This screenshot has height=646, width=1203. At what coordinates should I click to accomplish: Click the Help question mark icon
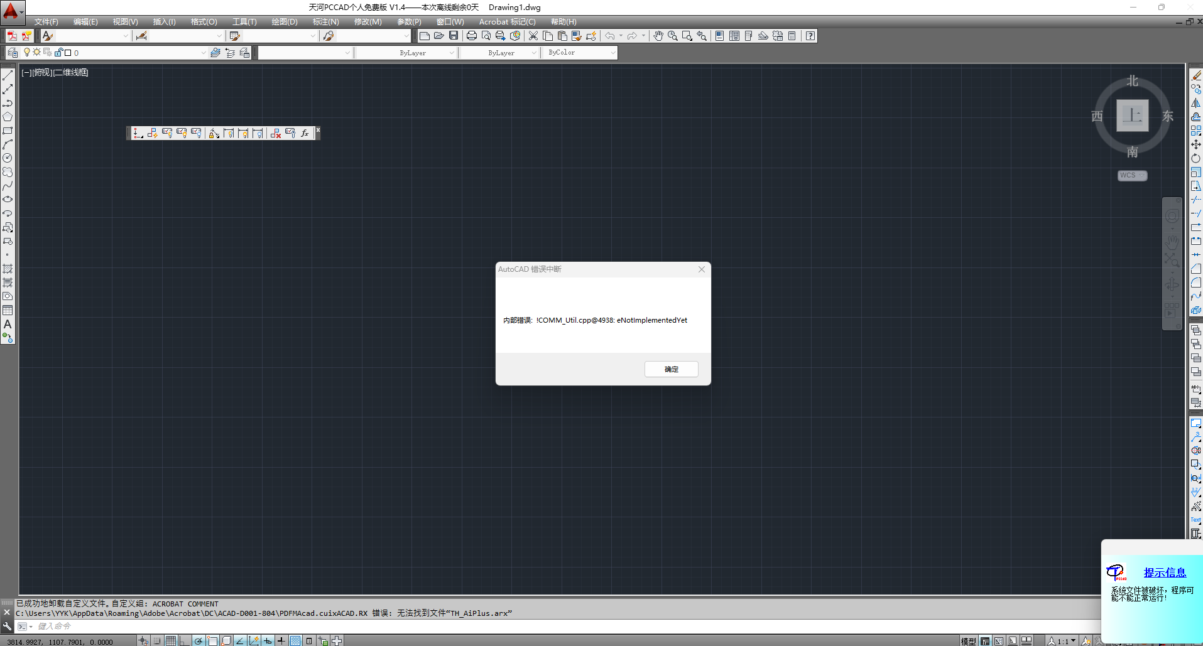(x=810, y=36)
